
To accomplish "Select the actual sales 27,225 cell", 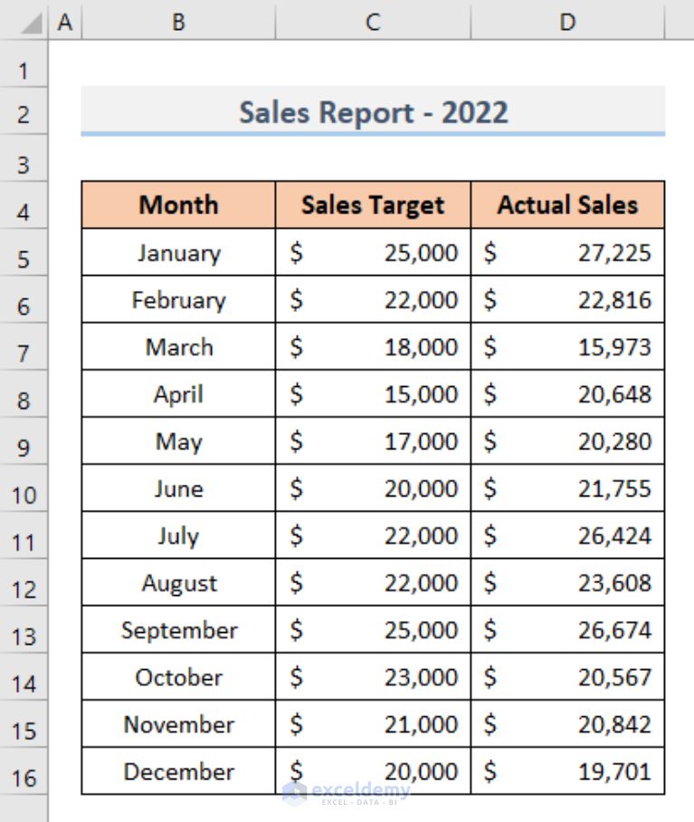I will click(567, 252).
